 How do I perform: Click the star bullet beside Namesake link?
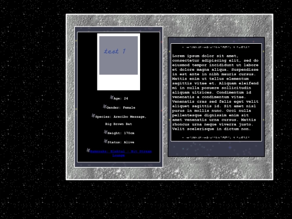(x=88, y=150)
